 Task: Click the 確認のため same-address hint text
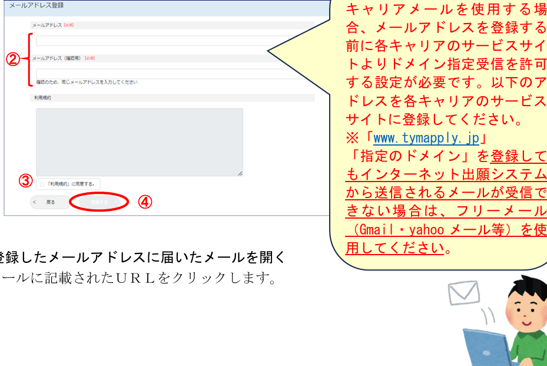(x=87, y=83)
